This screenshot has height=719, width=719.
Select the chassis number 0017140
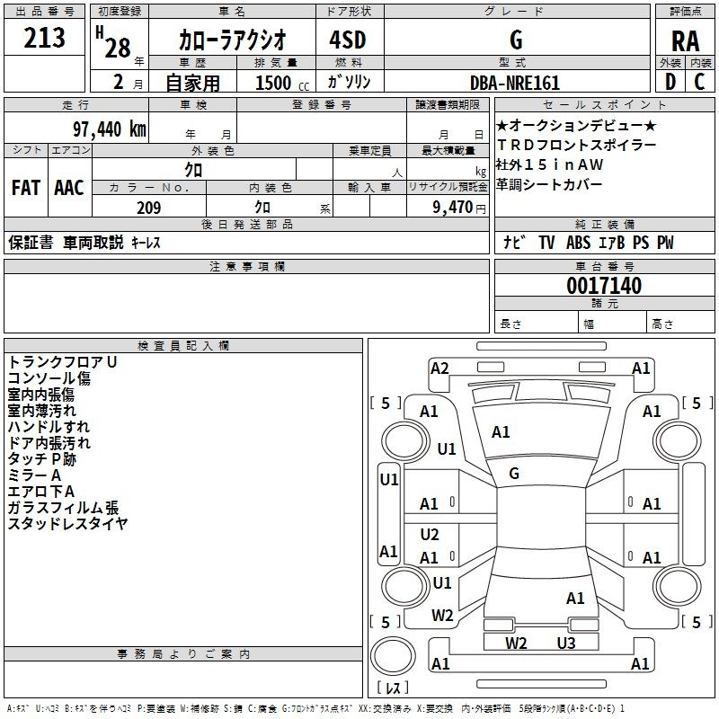pos(604,287)
